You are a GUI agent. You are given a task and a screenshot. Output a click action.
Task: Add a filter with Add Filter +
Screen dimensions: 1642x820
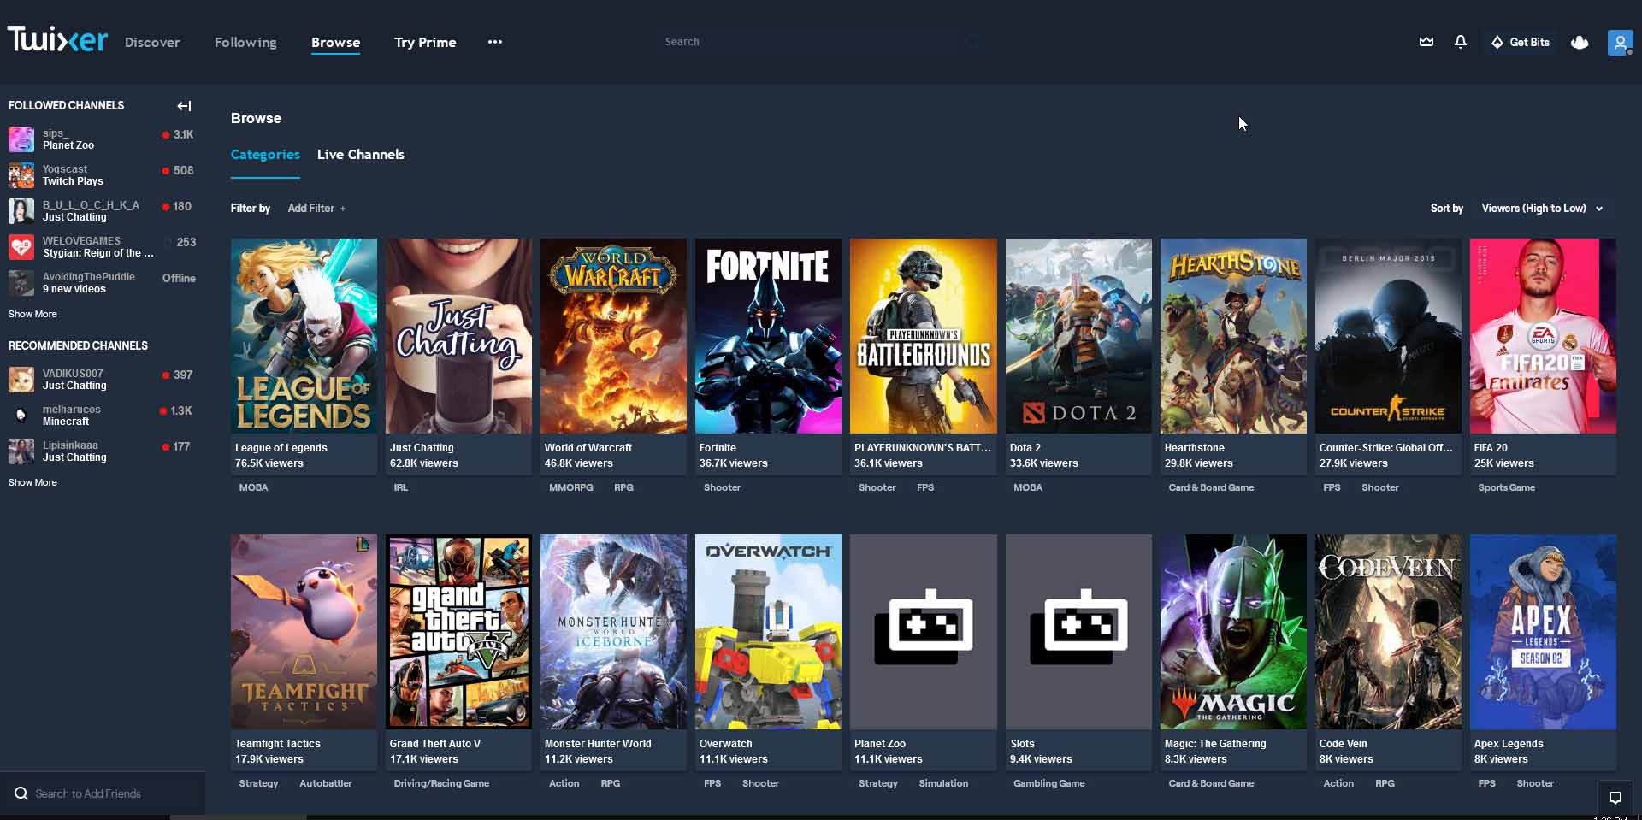pos(316,209)
